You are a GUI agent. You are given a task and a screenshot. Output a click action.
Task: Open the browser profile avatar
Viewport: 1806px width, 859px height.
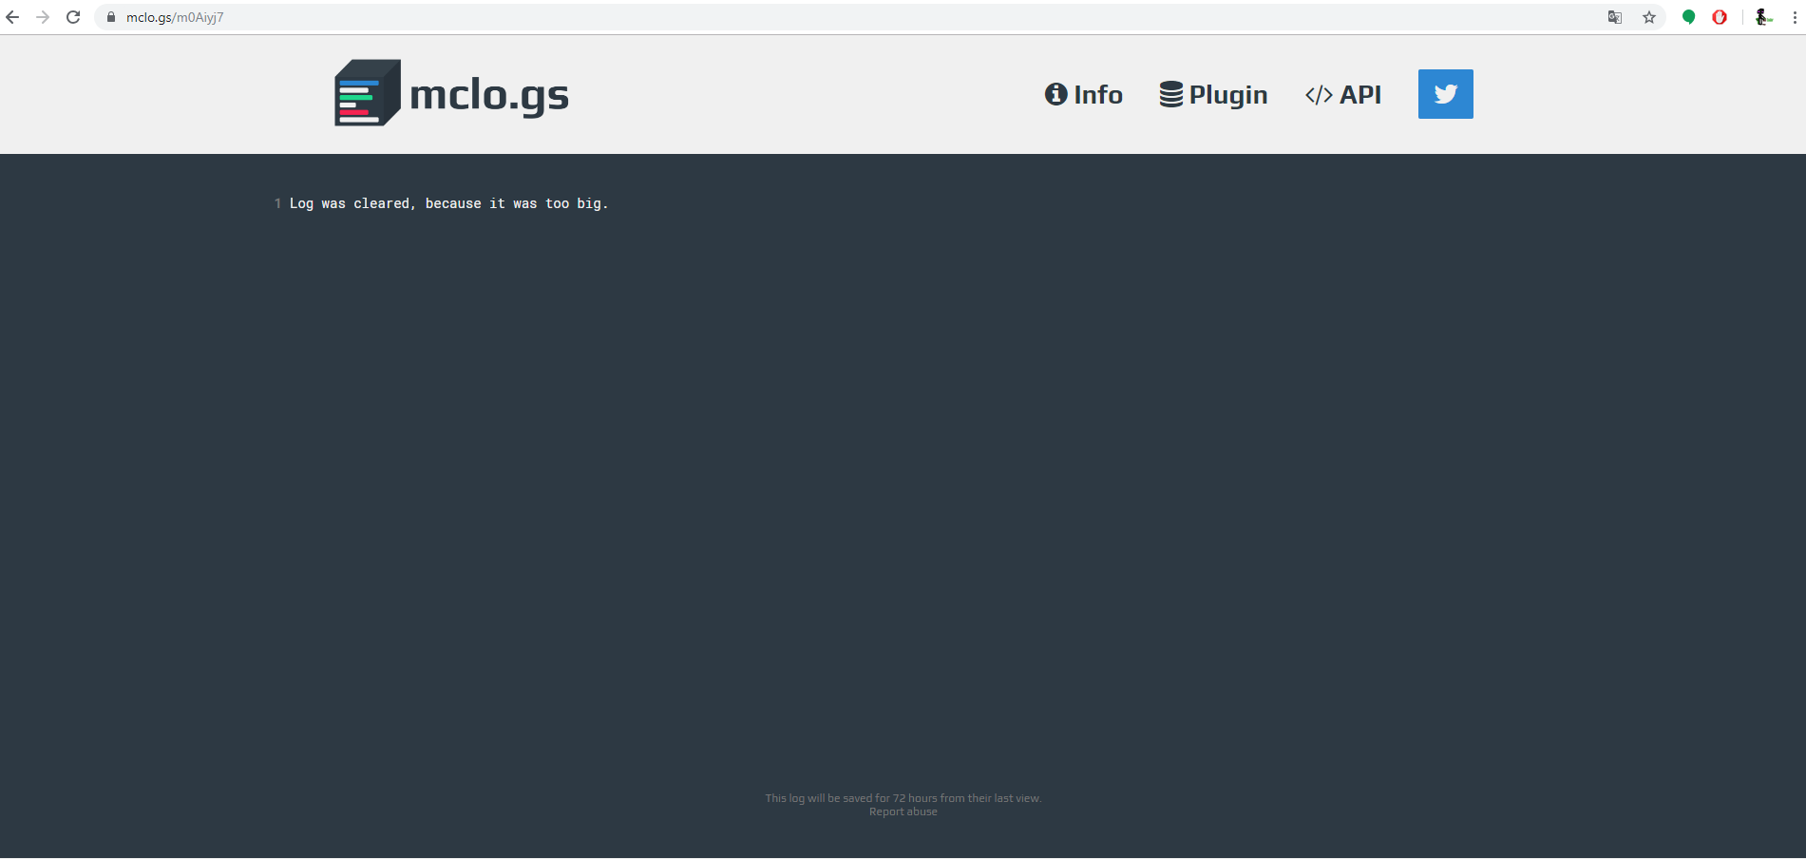[x=1763, y=17]
